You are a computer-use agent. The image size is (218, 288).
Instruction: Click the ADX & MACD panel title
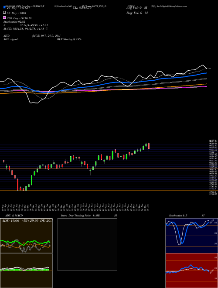14,216
